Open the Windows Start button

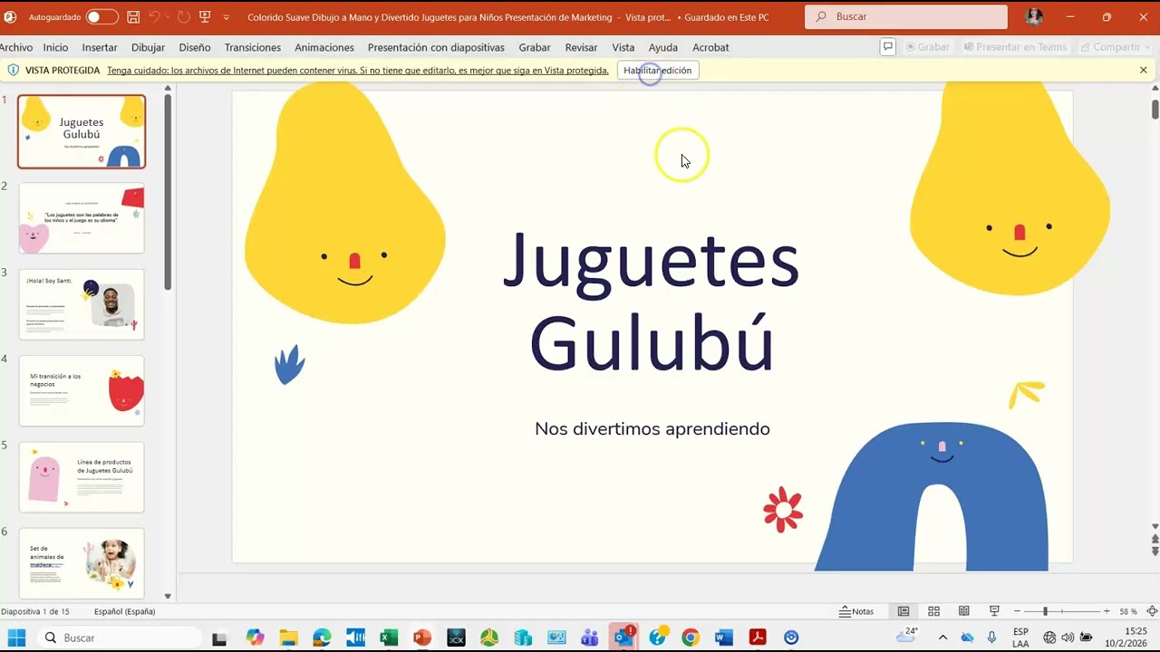(16, 638)
